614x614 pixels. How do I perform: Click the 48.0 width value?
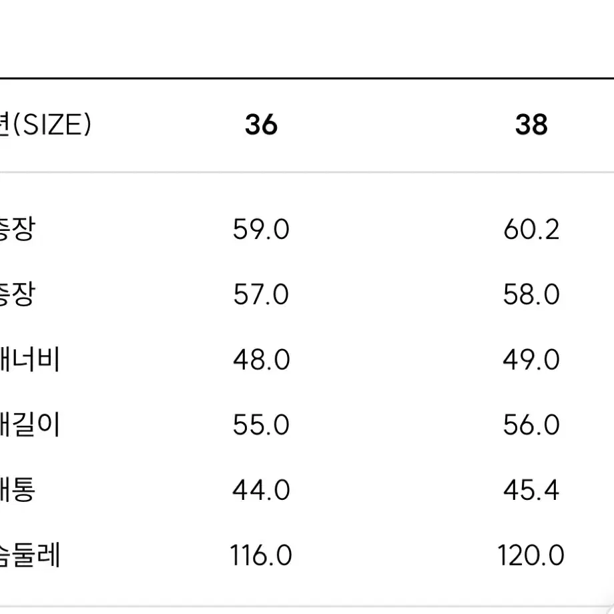261,360
